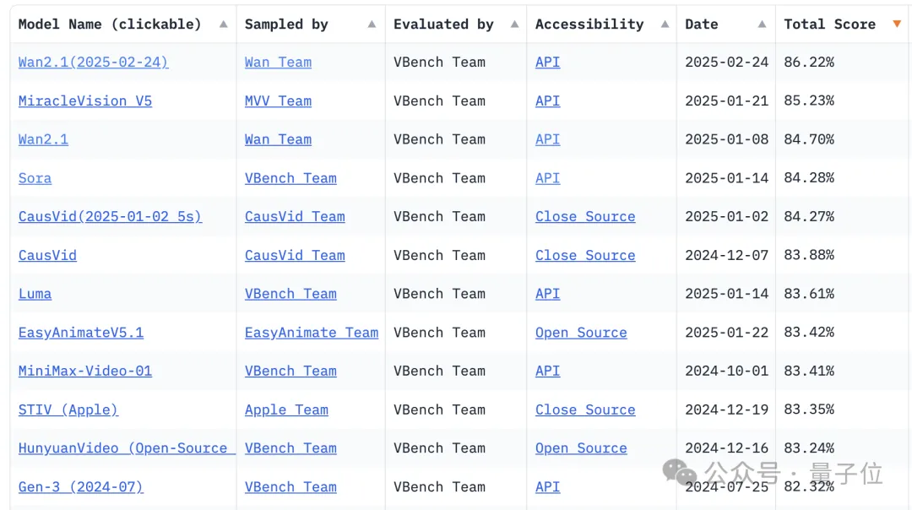The image size is (912, 510).
Task: Open the Gen-3 (2024-07) model link
Action: coord(81,487)
